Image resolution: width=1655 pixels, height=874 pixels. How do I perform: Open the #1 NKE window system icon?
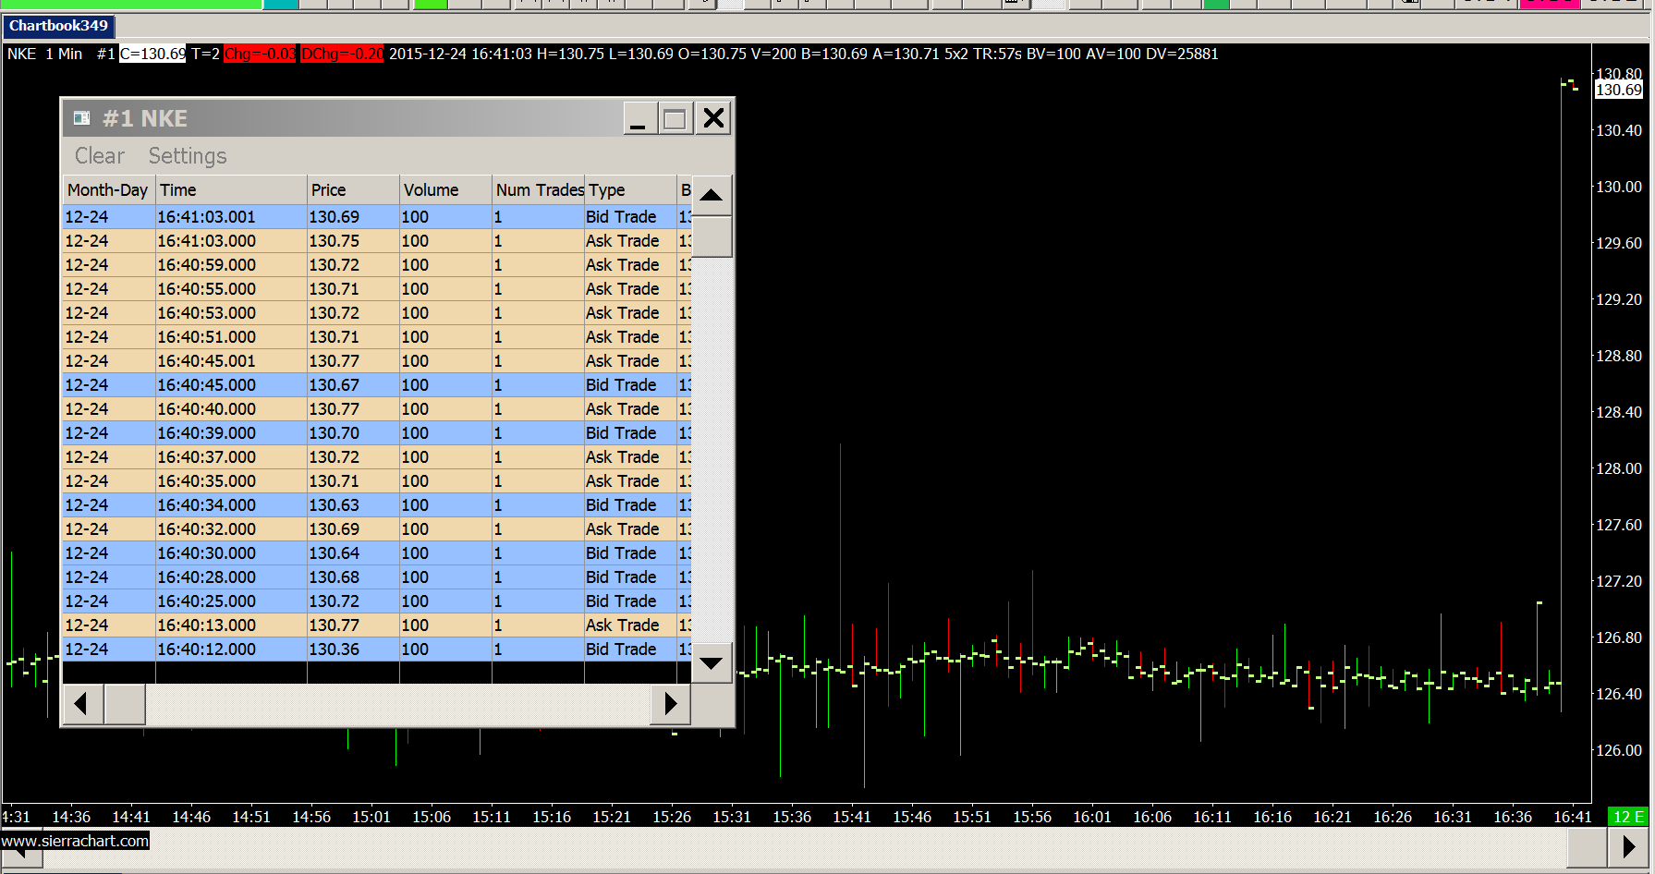pyautogui.click(x=82, y=118)
